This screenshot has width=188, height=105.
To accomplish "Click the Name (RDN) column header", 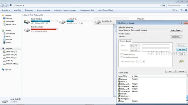I will (x=124, y=76).
